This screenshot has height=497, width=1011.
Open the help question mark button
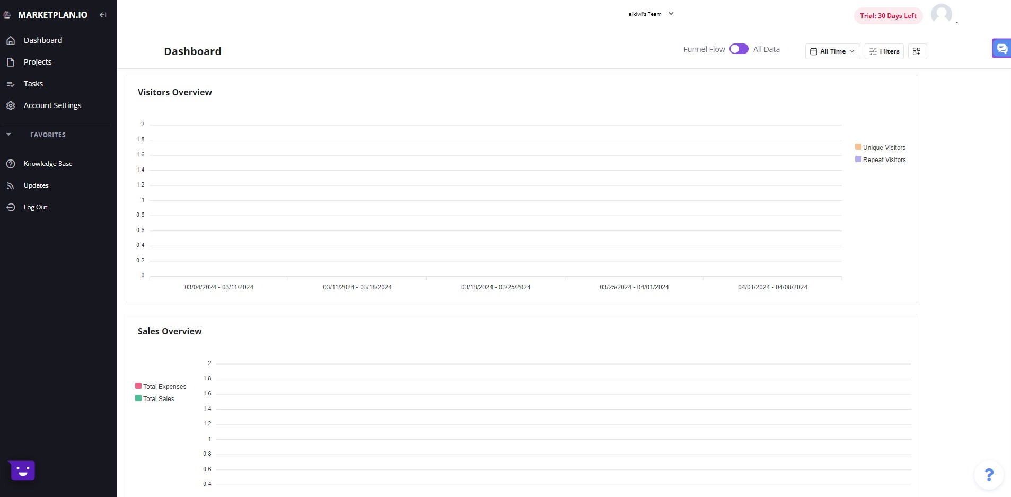[989, 475]
